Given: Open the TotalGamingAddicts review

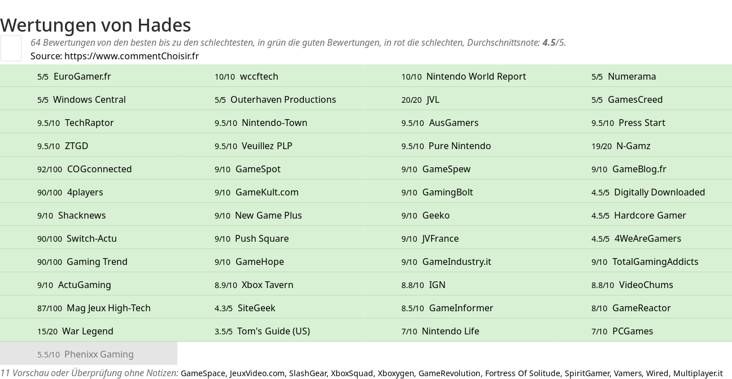Looking at the screenshot, I should 645,262.
